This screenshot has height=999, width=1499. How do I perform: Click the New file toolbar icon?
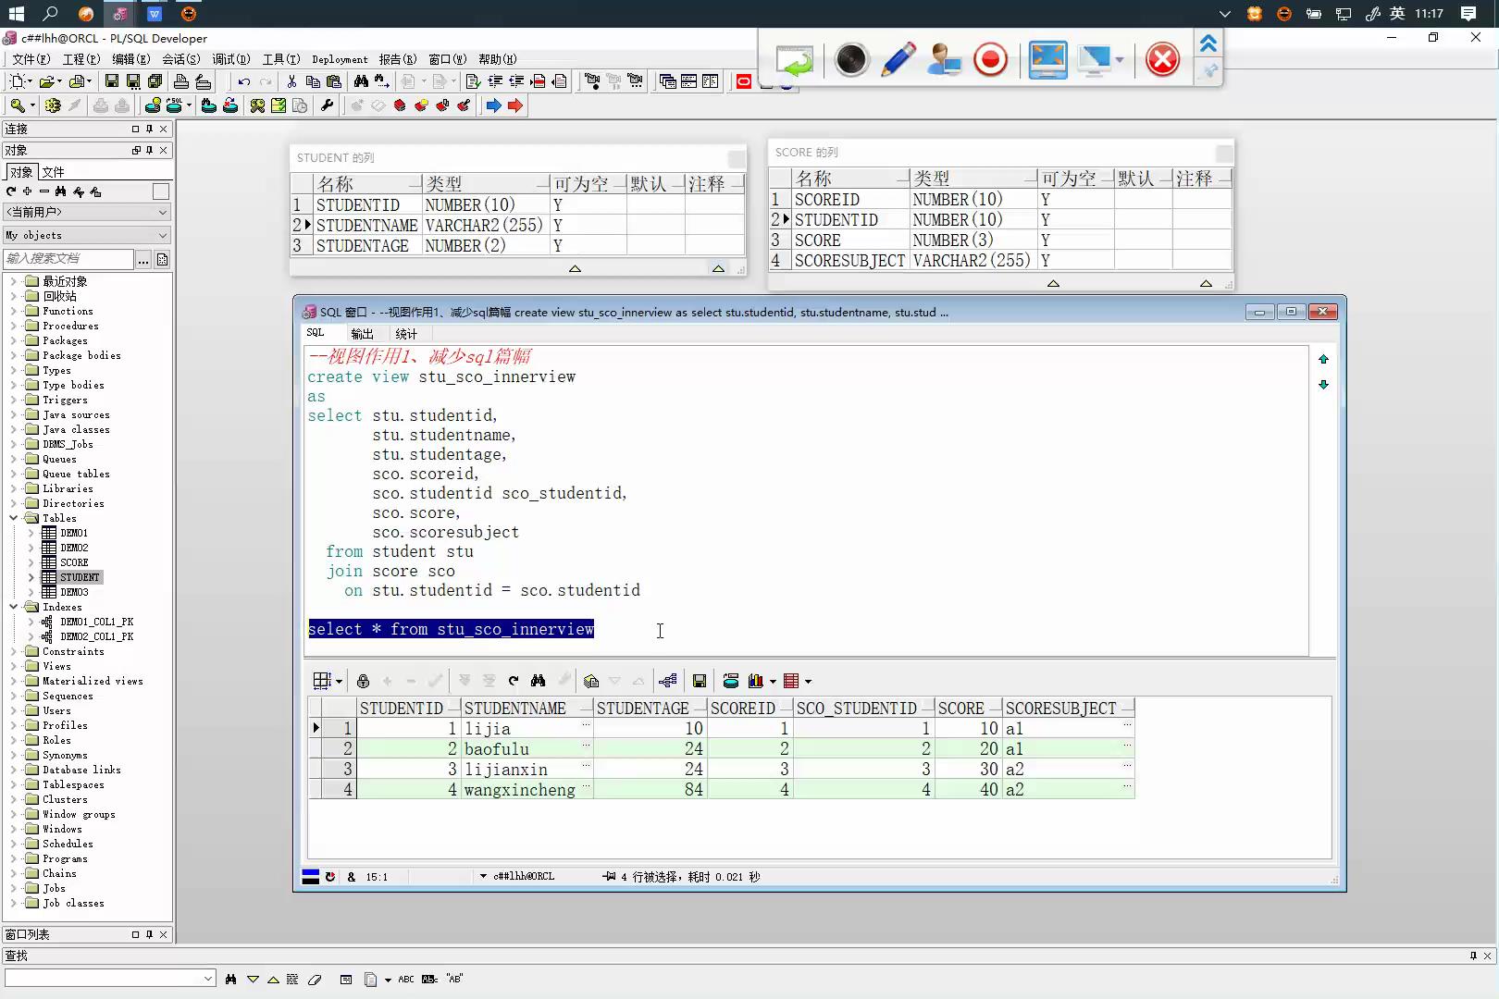point(17,81)
